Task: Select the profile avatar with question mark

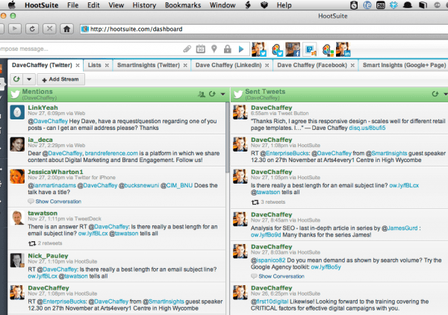Action: coord(310,50)
